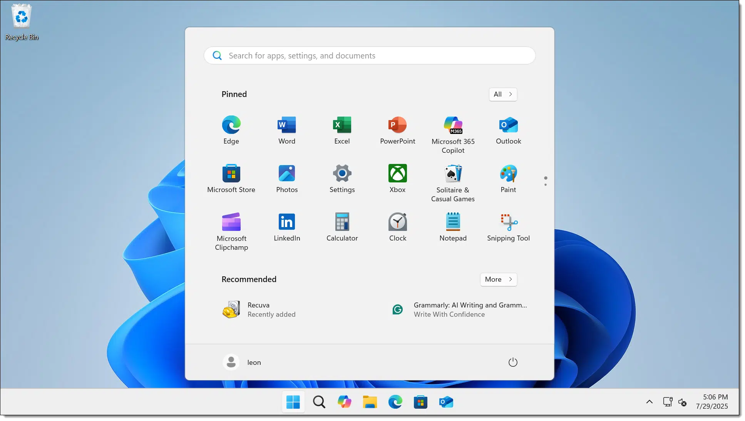
Task: Open recently added Recuva
Action: [x=259, y=309]
